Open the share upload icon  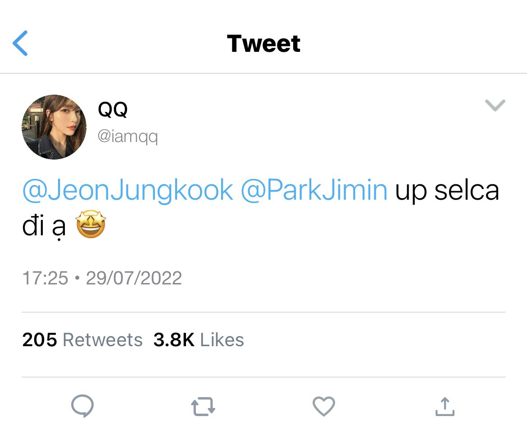(445, 406)
